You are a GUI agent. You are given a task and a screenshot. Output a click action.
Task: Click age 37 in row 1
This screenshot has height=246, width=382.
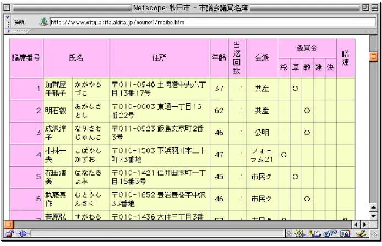click(x=219, y=89)
